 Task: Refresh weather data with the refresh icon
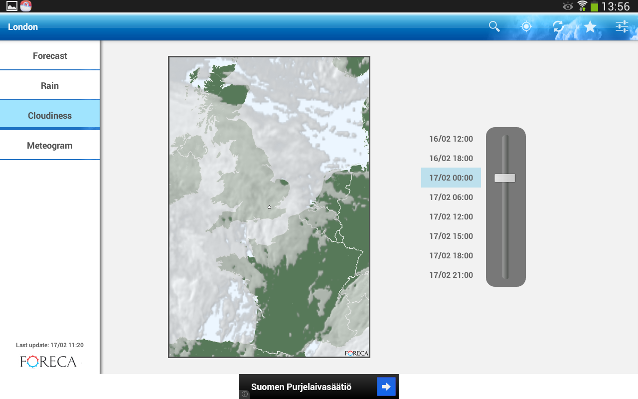pos(558,26)
